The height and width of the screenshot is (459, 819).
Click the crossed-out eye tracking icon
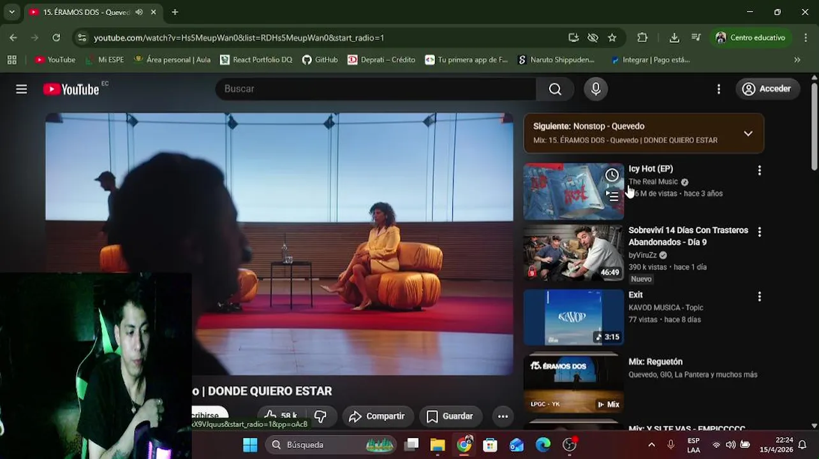[x=593, y=38]
